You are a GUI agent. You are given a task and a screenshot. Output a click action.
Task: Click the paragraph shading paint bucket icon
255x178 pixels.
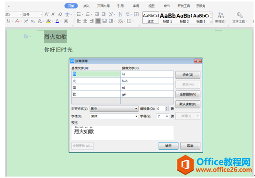pos(120,21)
